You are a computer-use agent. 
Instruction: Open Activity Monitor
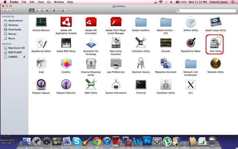tap(41, 22)
